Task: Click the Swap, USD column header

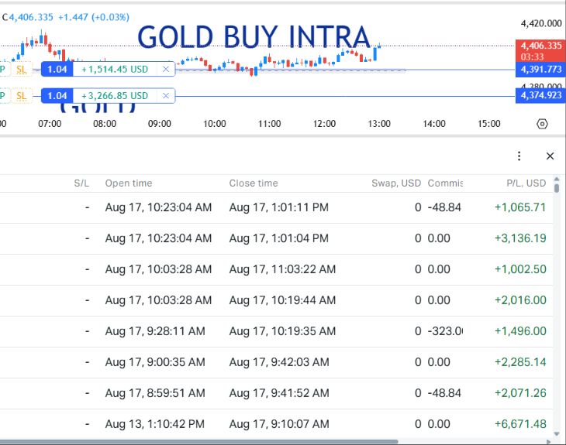Action: coord(396,183)
